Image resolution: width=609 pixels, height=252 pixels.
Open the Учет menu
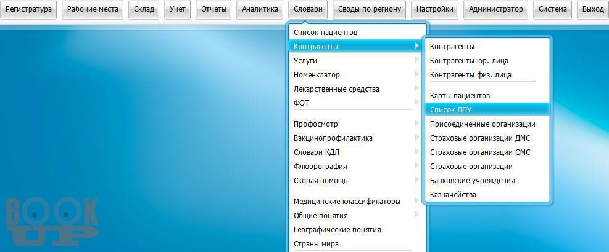(178, 9)
